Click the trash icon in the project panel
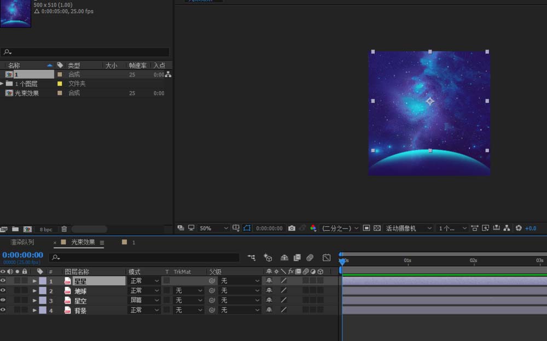Image resolution: width=547 pixels, height=341 pixels. coord(64,229)
